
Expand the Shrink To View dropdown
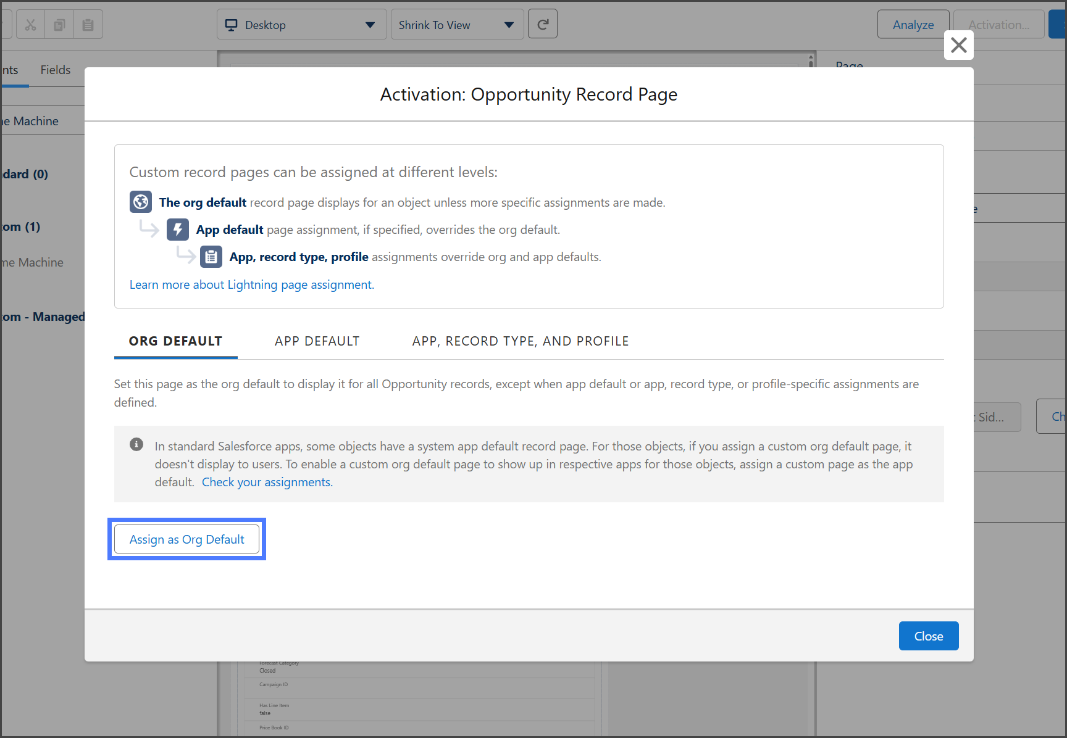(x=457, y=25)
